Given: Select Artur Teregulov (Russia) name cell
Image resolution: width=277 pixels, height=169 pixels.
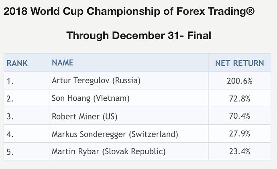Looking at the screenshot, I should [x=128, y=80].
